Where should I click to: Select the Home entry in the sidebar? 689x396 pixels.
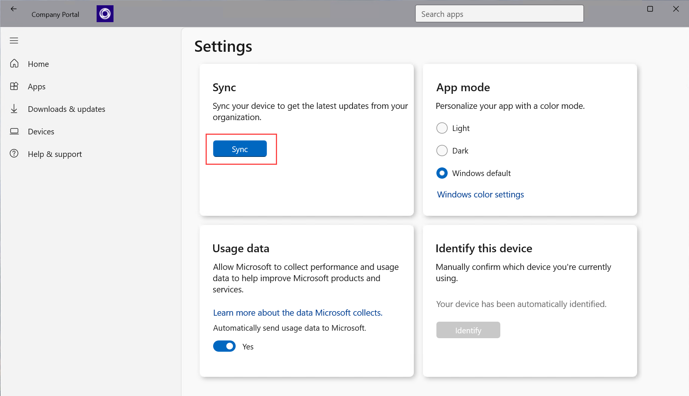coord(38,64)
